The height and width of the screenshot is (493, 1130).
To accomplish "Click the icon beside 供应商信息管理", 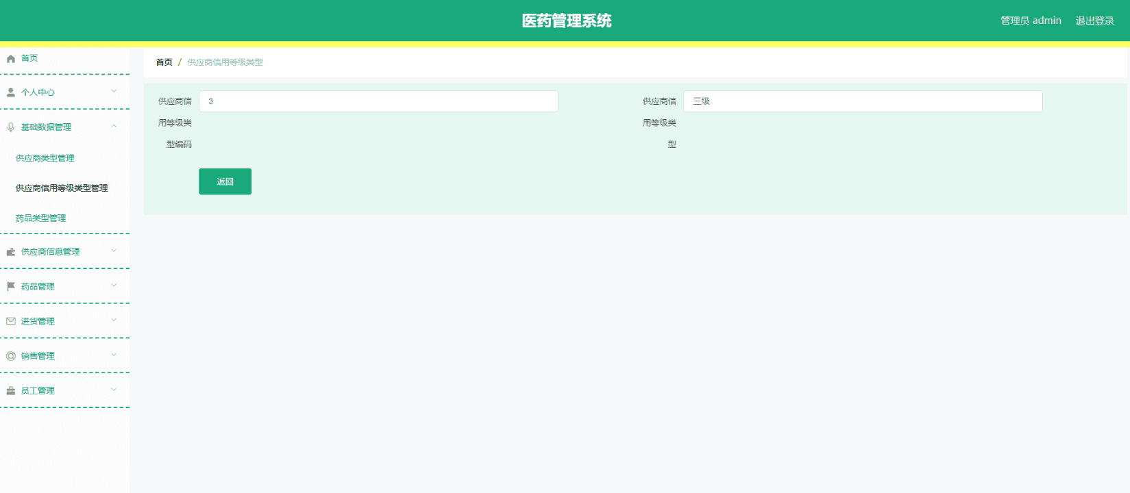I will pos(11,252).
